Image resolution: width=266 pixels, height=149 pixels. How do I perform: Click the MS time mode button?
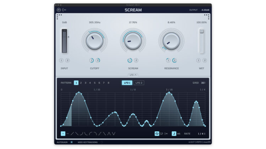(179, 134)
